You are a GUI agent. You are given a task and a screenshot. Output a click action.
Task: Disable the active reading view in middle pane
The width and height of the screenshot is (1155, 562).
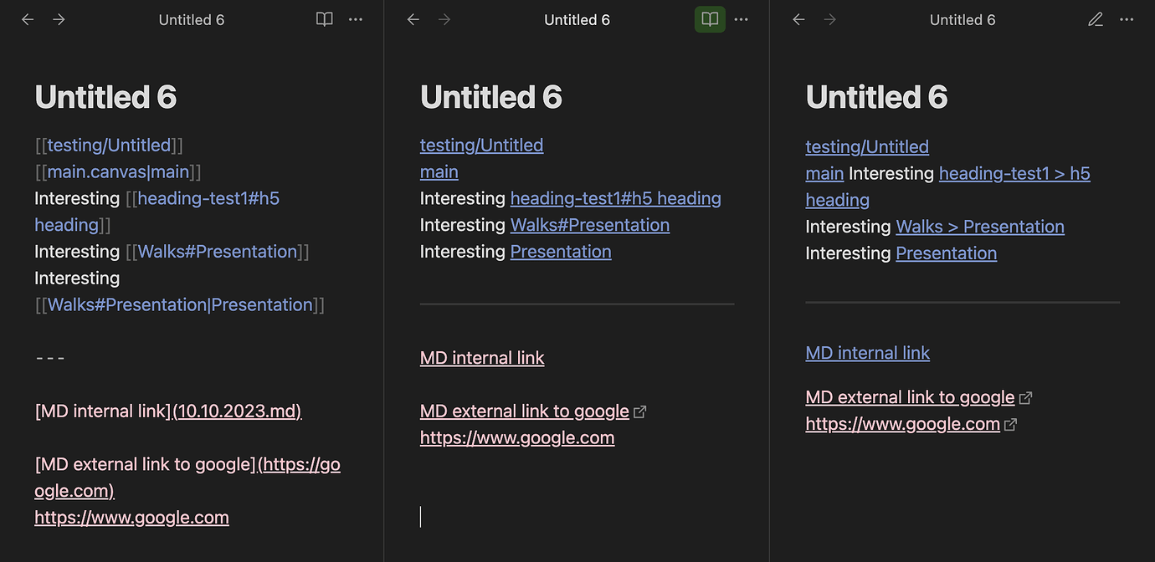[709, 19]
